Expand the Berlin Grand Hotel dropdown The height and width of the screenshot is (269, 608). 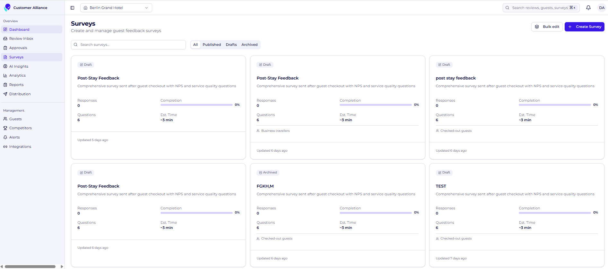[x=116, y=8]
